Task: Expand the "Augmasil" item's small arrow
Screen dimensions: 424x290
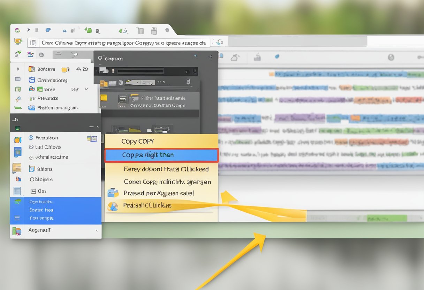Action: coord(97,231)
